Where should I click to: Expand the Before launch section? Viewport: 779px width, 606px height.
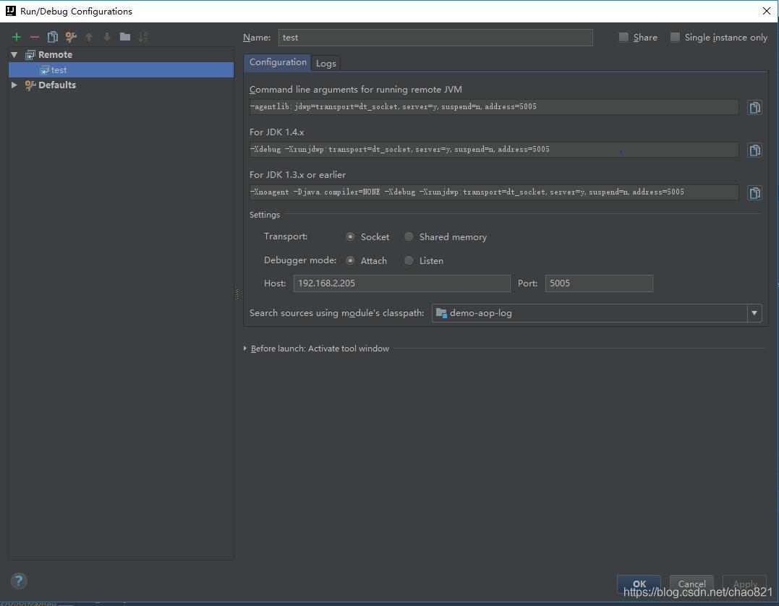tap(246, 349)
